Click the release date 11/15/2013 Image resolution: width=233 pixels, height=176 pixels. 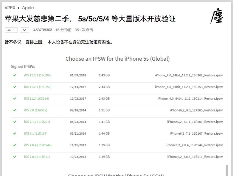point(78,145)
